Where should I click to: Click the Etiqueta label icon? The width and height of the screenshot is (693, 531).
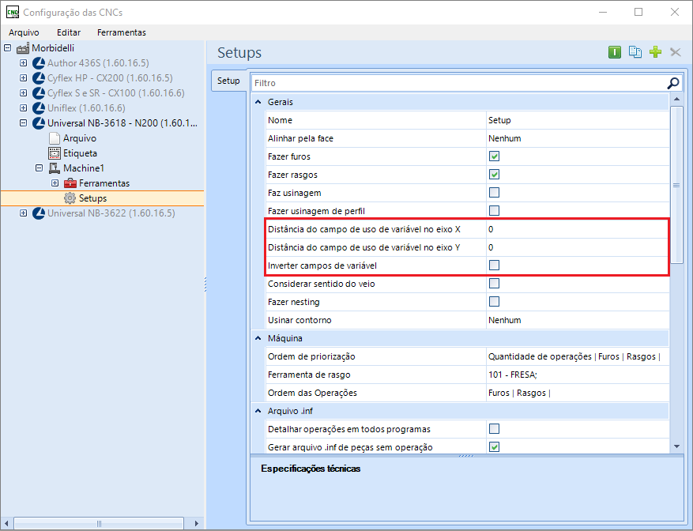(x=55, y=153)
